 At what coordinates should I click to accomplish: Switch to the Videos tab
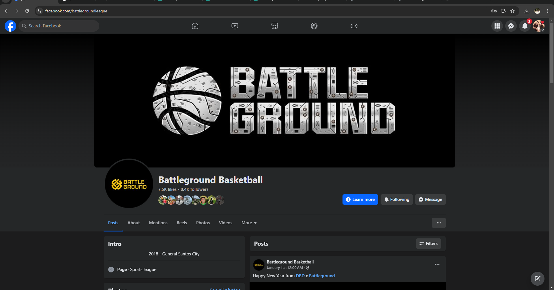pos(226,223)
